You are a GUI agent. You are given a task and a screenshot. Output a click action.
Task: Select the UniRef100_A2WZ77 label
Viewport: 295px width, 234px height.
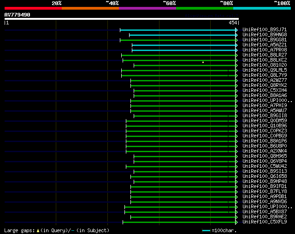pyautogui.click(x=265, y=80)
